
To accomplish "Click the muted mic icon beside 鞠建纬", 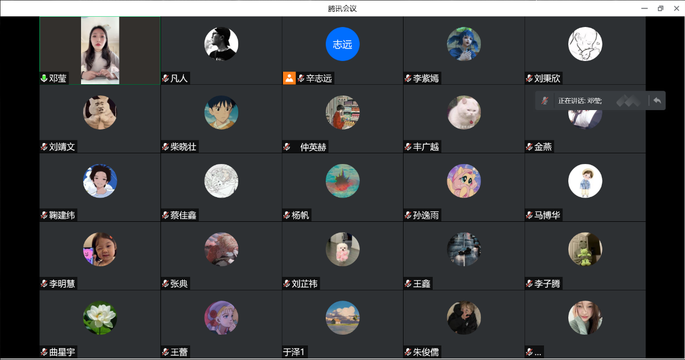I will [x=44, y=215].
